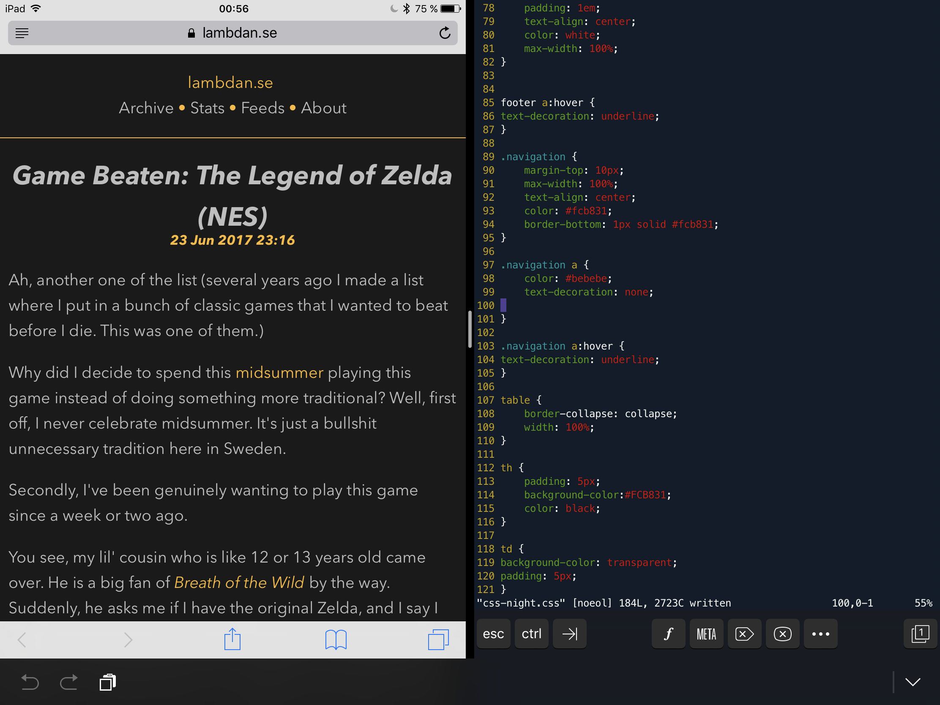Screen dimensions: 940x705
Task: Go forward in Safari
Action: point(128,639)
